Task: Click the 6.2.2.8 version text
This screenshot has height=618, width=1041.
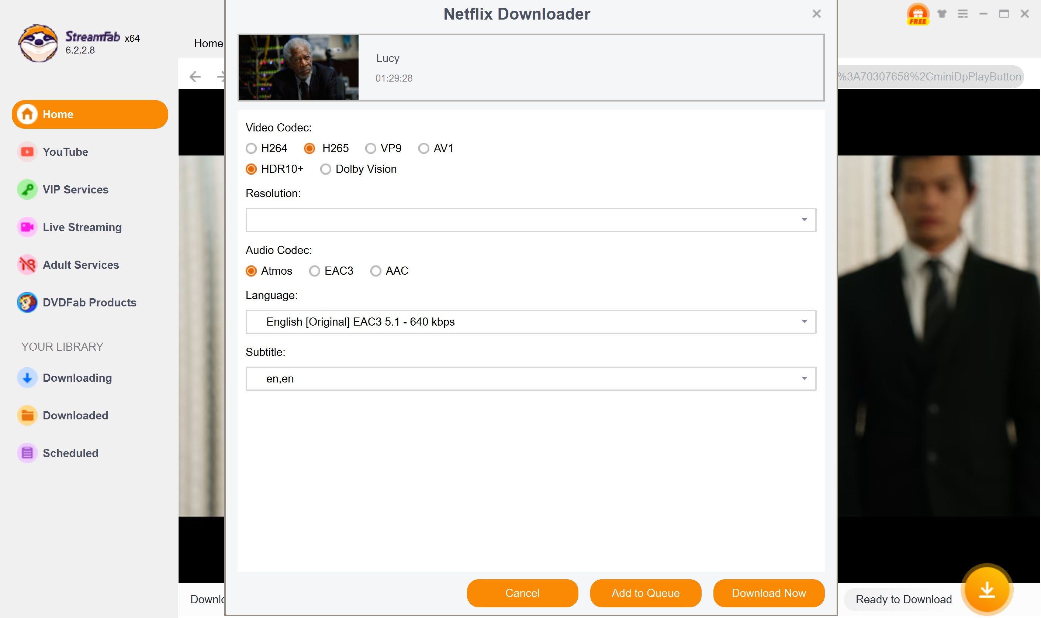Action: [x=80, y=50]
